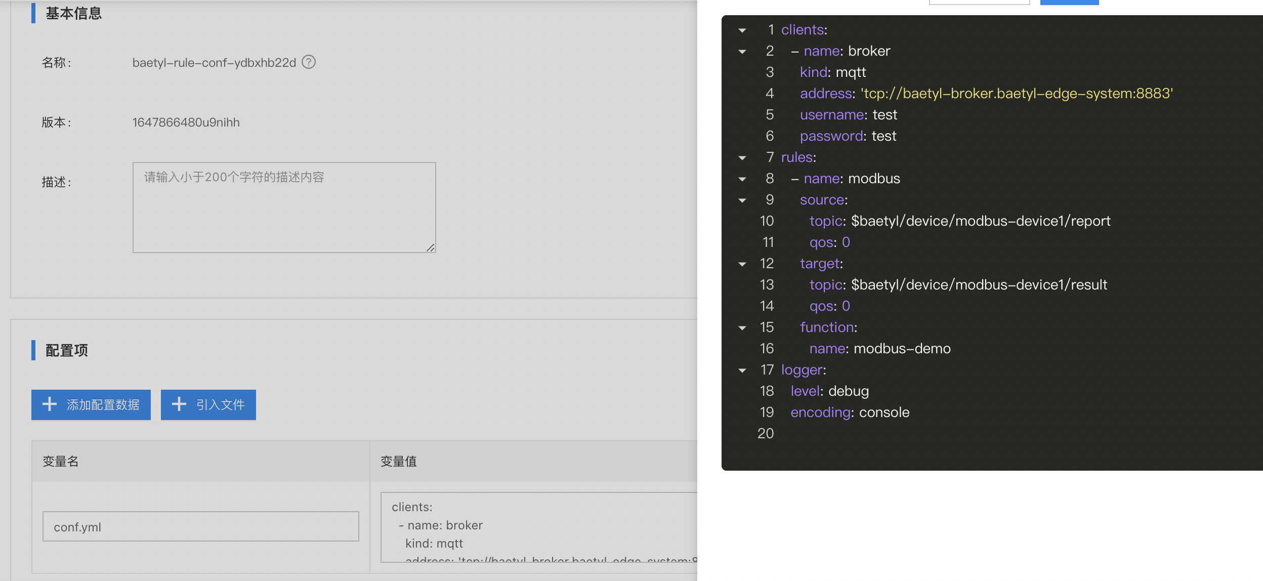Click the 名称 label

(56, 63)
